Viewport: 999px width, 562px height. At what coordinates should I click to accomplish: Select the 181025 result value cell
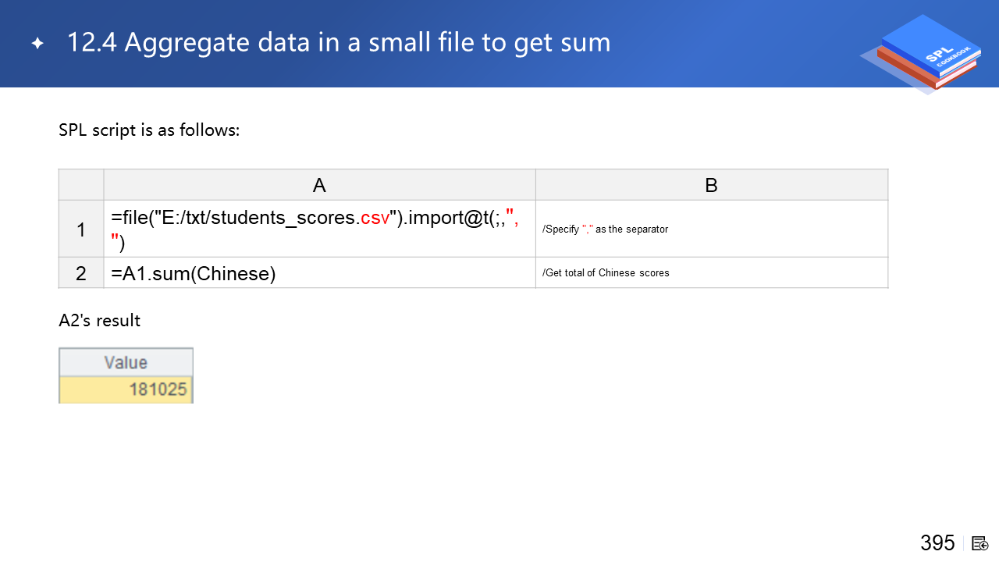pos(126,389)
